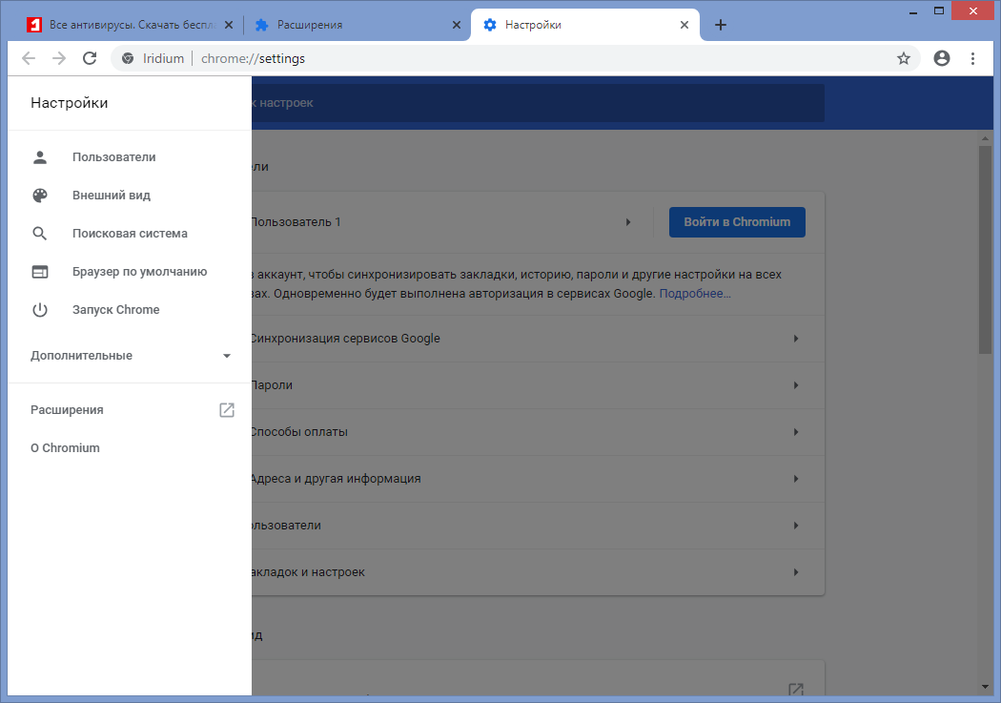Expand the Дополнительные section arrow

tap(227, 356)
